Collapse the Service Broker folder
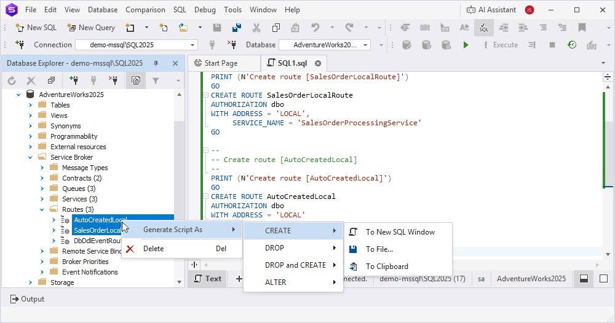The height and width of the screenshot is (323, 615). point(30,157)
